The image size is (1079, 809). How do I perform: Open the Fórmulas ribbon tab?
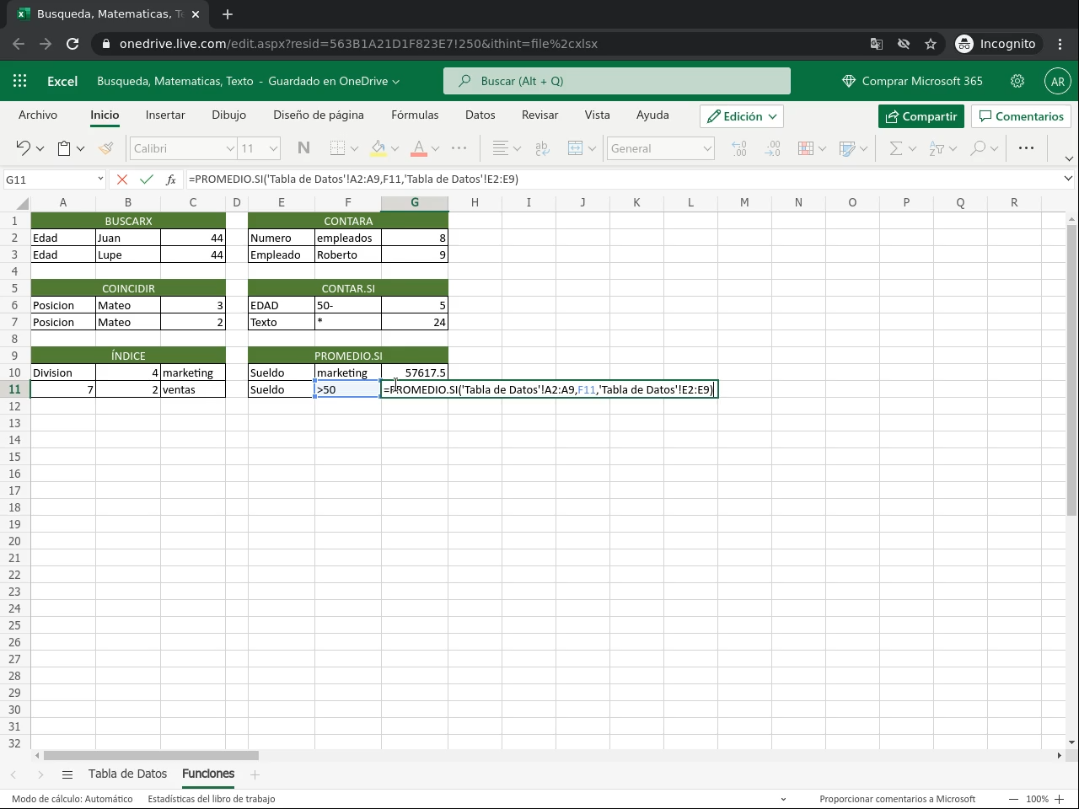click(x=415, y=115)
